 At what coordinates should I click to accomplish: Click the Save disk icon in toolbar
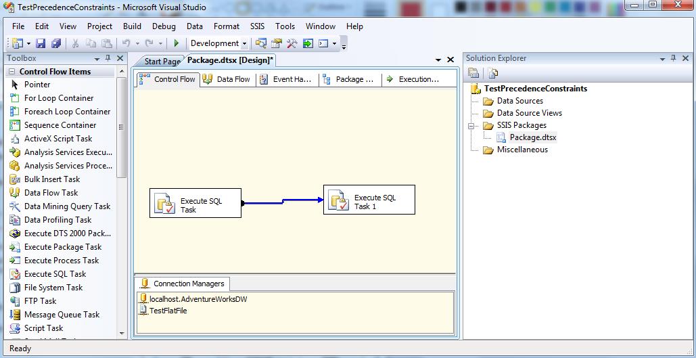41,43
